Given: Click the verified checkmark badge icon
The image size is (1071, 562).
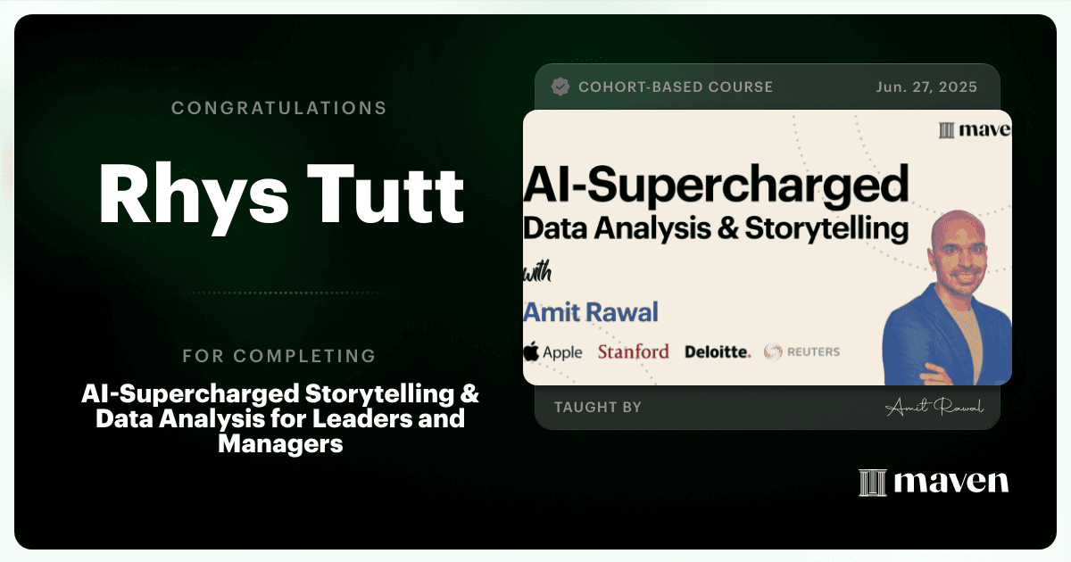Looking at the screenshot, I should 560,87.
